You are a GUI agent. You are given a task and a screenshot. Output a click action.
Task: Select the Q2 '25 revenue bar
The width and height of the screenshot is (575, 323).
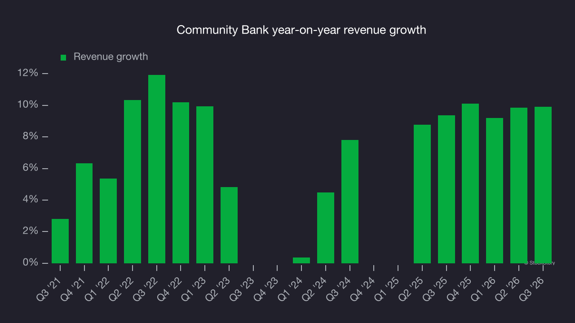tap(422, 194)
